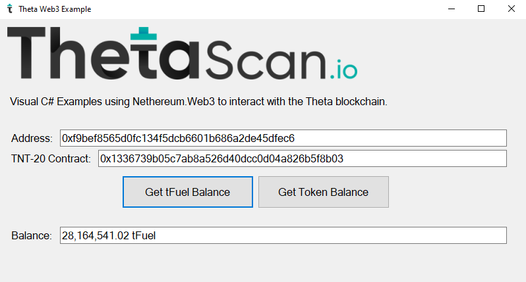
Task: Click the teal ".io" part of the logo
Action: (342, 69)
